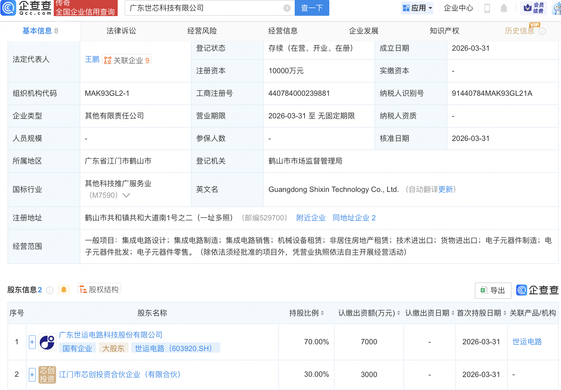This screenshot has height=390, width=561.
Task: Switch to the 法律诉讼 tab
Action: (120, 31)
